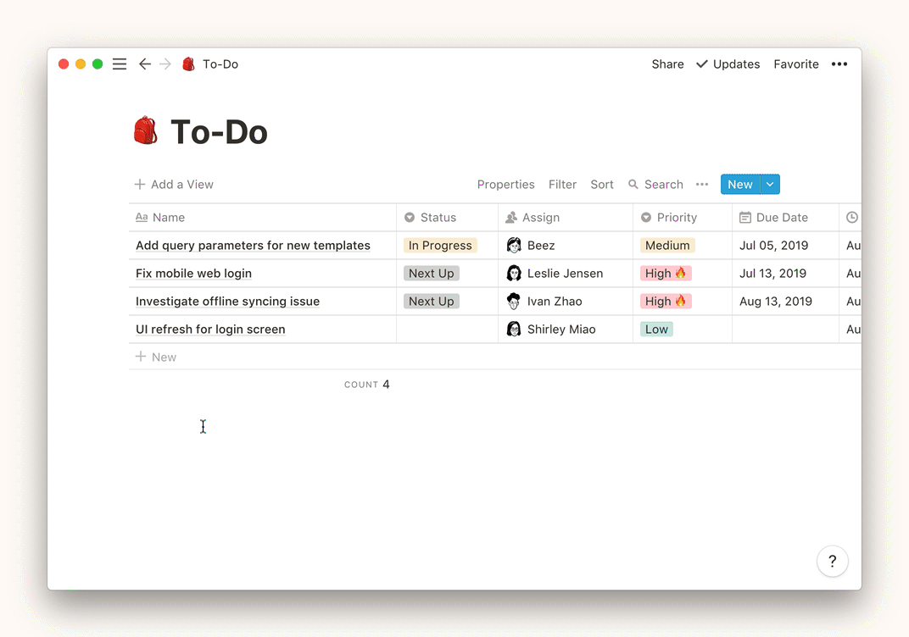Screen dimensions: 909x637
Task: Click Leslie Jensen's avatar icon
Action: click(514, 274)
